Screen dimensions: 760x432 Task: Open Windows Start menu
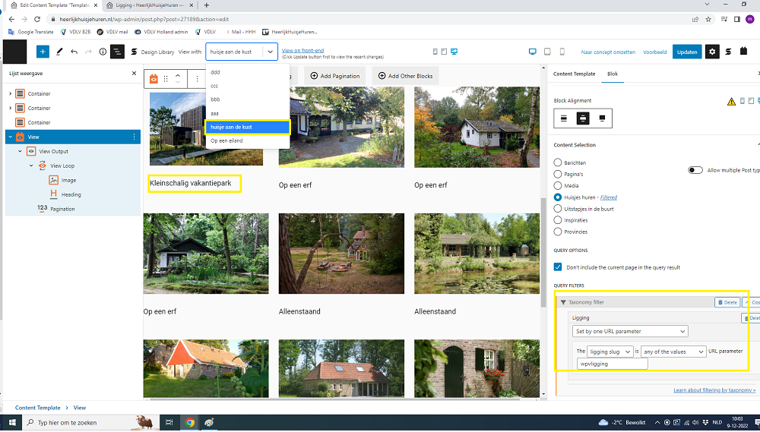12,423
